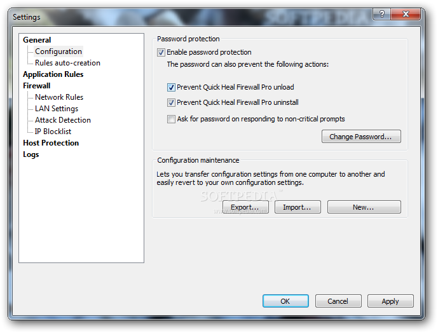
Task: Uncheck Prevent Quick Heal Firewall Pro unload
Action: [x=171, y=88]
